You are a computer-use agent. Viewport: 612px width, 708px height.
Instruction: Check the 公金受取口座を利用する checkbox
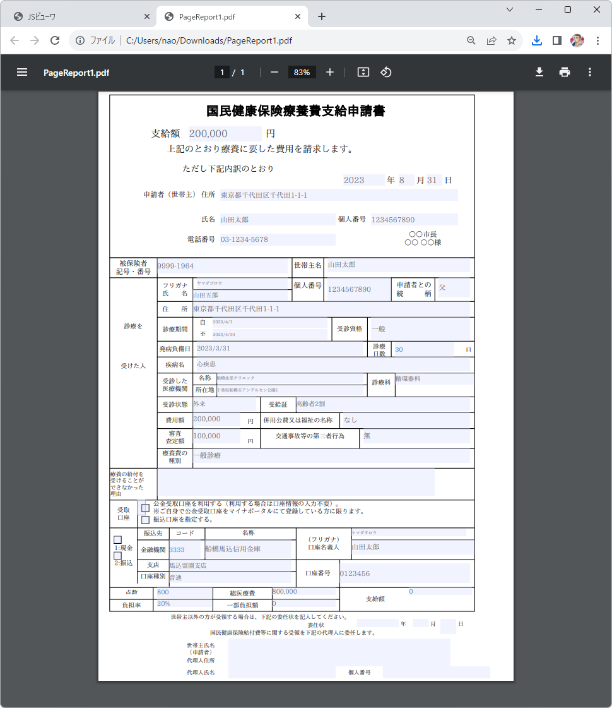(145, 508)
